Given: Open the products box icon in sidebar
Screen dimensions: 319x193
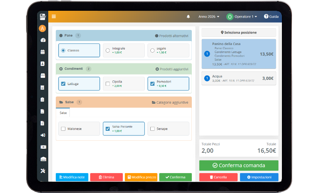Looking at the screenshot, I should tap(43, 76).
